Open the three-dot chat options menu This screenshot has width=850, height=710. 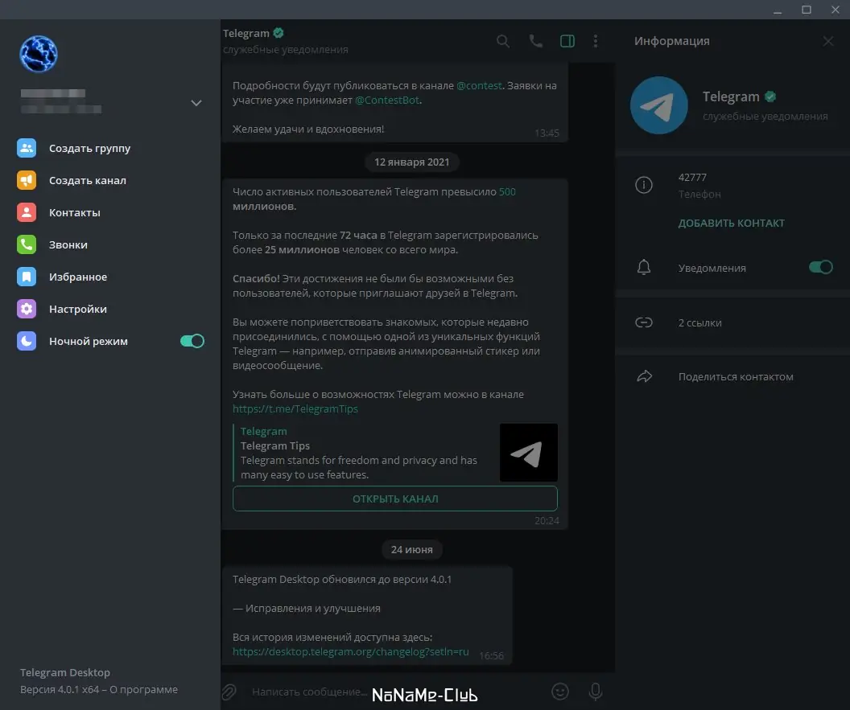(x=595, y=41)
